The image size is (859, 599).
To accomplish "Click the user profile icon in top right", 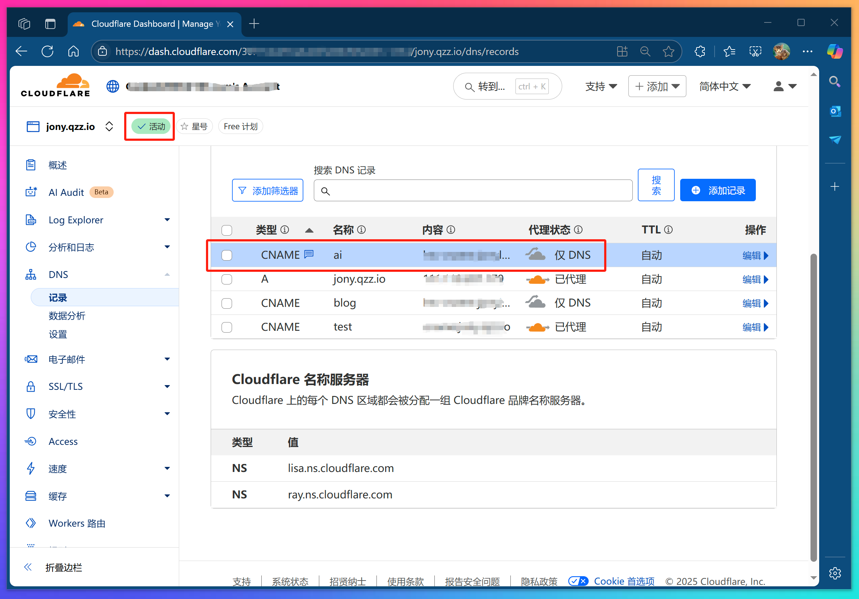I will (x=780, y=87).
